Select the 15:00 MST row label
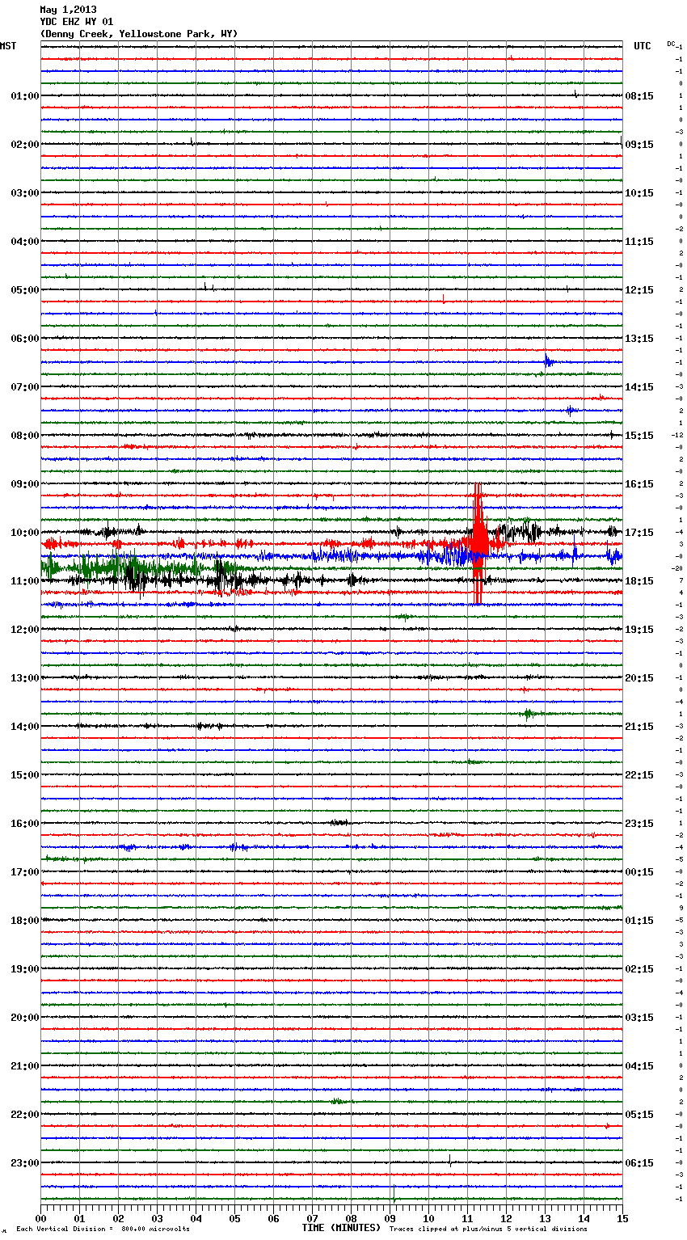This screenshot has width=687, height=1240. pyautogui.click(x=25, y=775)
